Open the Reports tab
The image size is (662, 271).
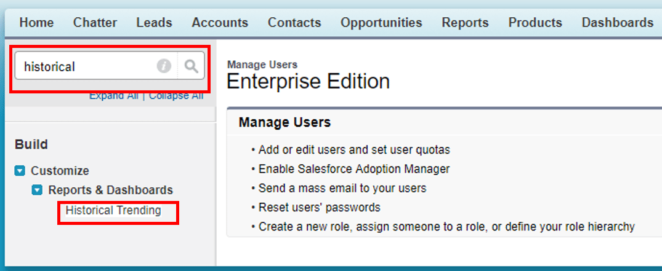[x=465, y=23]
